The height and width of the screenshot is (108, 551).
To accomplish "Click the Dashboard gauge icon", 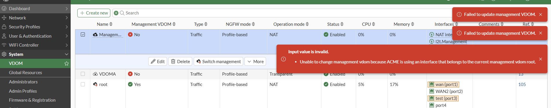I will coord(4,8).
